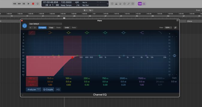Image resolution: width=202 pixels, height=107 pixels.
Task: Click the Keep Tempo mode label
Action: (x=66, y=5)
